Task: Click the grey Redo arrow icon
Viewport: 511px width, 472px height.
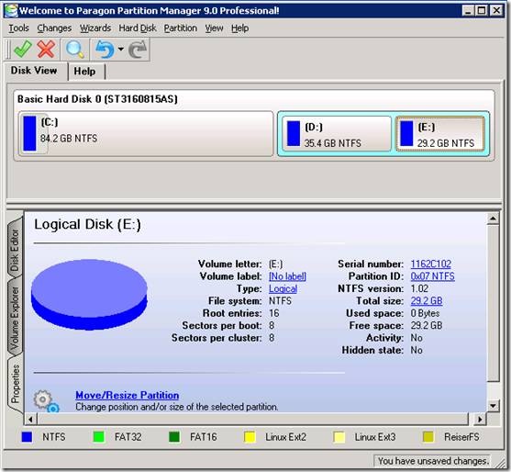Action: (138, 50)
